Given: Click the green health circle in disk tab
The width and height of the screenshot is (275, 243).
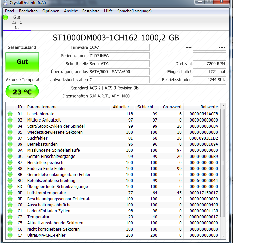Looking at the screenshot, I should tap(5, 17).
